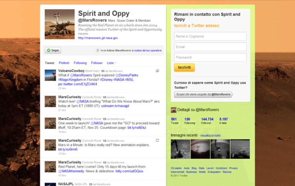The image size is (295, 186).
Task: Open fourth recent image thumbnail of Martian surface
Action: (240, 149)
